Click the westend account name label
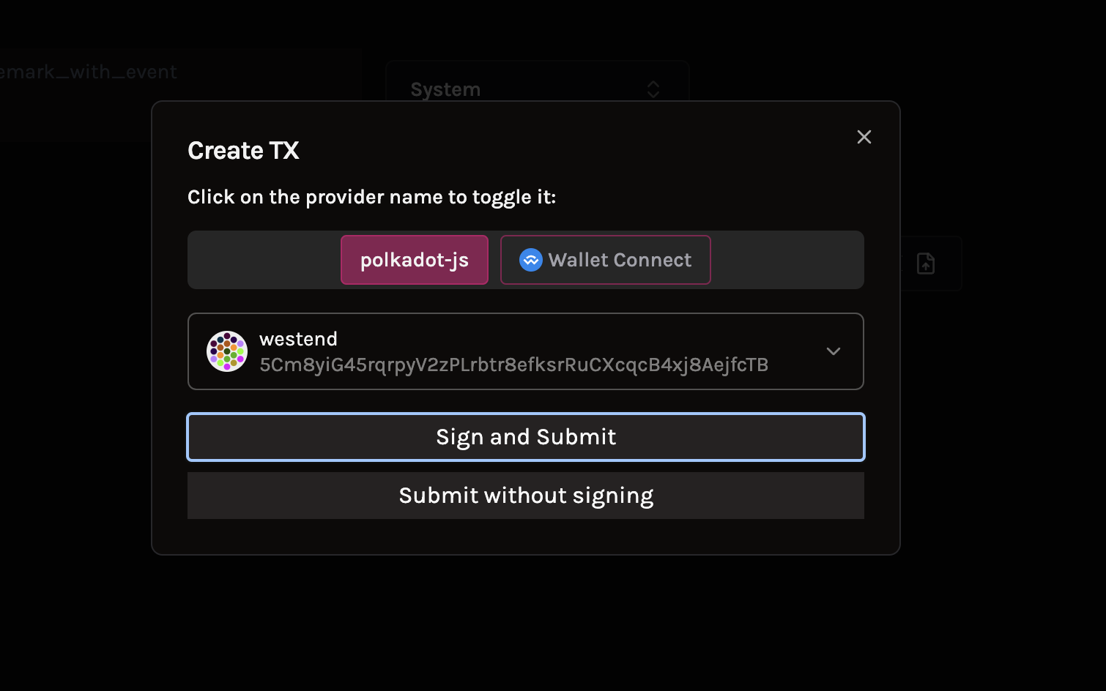This screenshot has height=691, width=1106. [299, 339]
